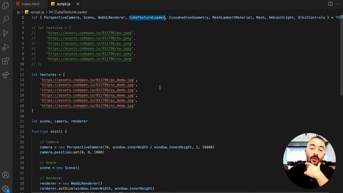
Task: Open the commented nz.jpeg link
Action: coord(90,59)
